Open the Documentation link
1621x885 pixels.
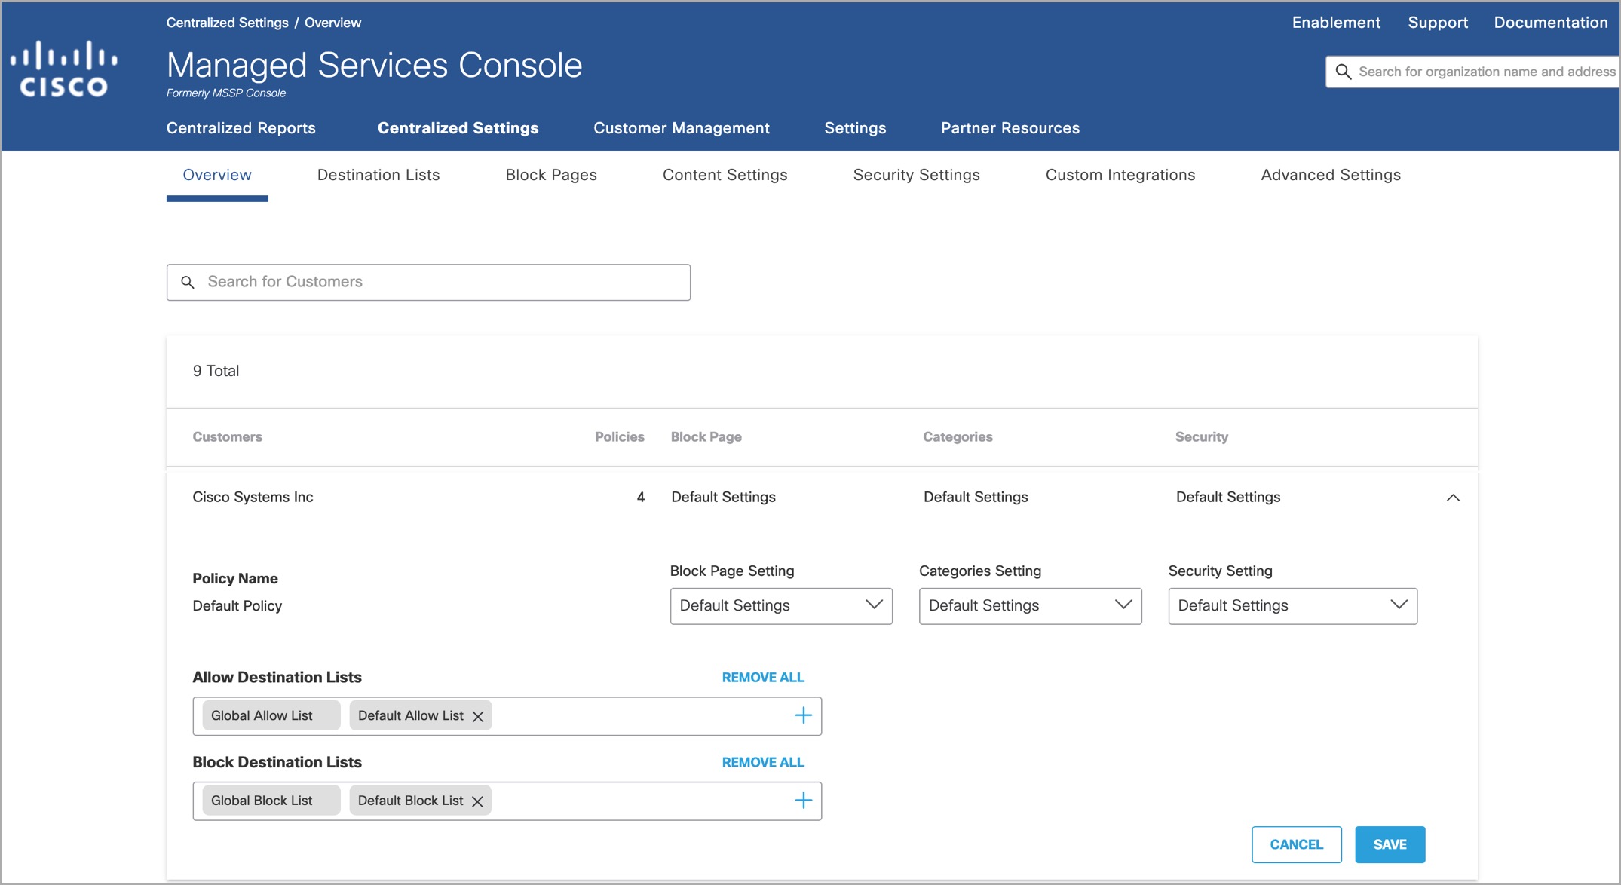(x=1550, y=23)
